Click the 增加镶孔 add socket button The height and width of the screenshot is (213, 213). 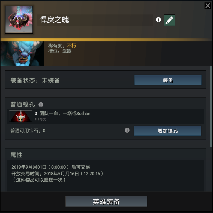pos(167,131)
